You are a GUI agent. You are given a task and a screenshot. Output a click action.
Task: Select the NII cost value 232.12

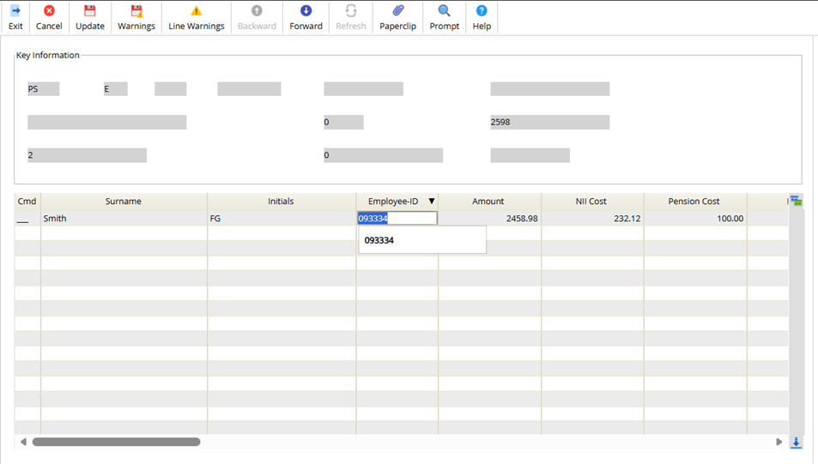[x=591, y=219]
